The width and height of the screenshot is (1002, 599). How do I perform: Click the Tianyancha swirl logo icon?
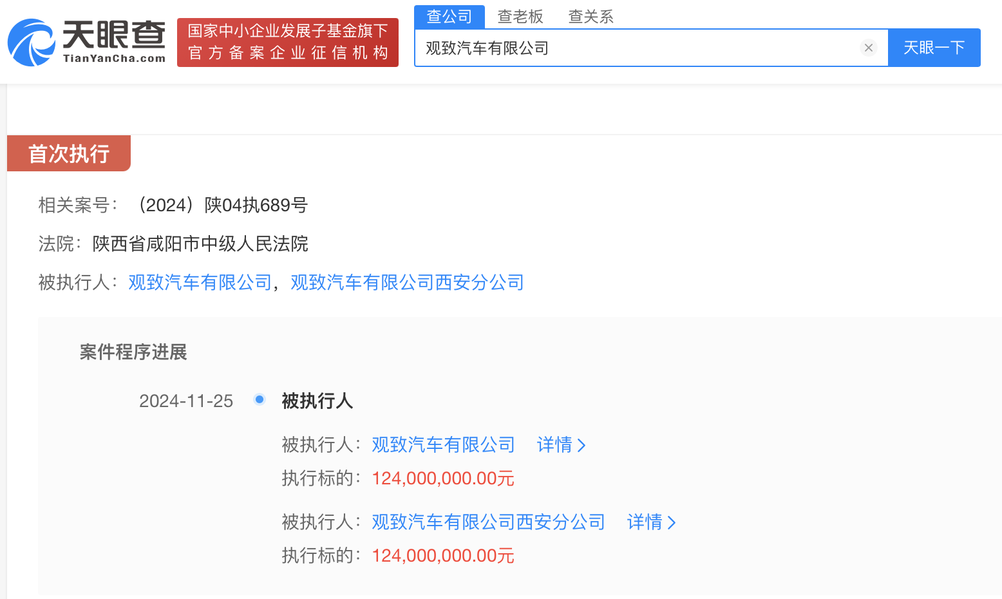pyautogui.click(x=30, y=43)
